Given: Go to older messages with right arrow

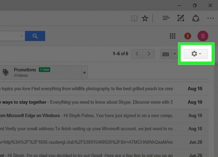Looking at the screenshot, I should pyautogui.click(x=149, y=54).
